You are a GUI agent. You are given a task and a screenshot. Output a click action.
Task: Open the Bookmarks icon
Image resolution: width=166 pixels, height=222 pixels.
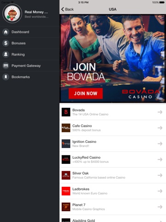coord(6,77)
